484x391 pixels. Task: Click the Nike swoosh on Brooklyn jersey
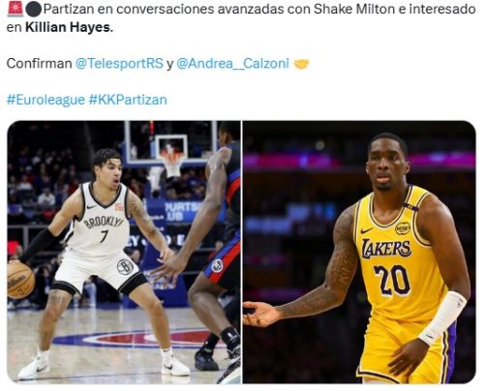coord(91,206)
